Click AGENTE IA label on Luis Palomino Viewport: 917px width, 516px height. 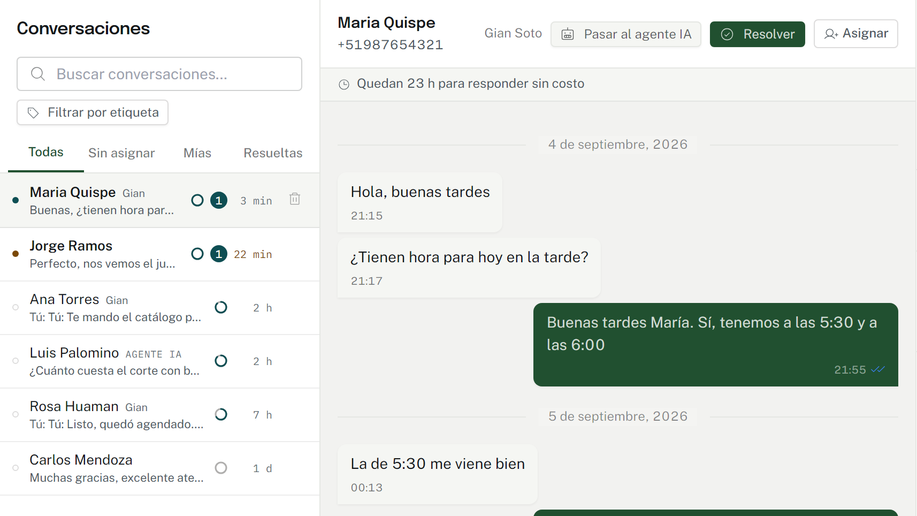pos(154,354)
